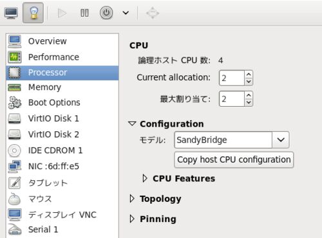
Task: Go to Boot Options
Action: pos(62,102)
